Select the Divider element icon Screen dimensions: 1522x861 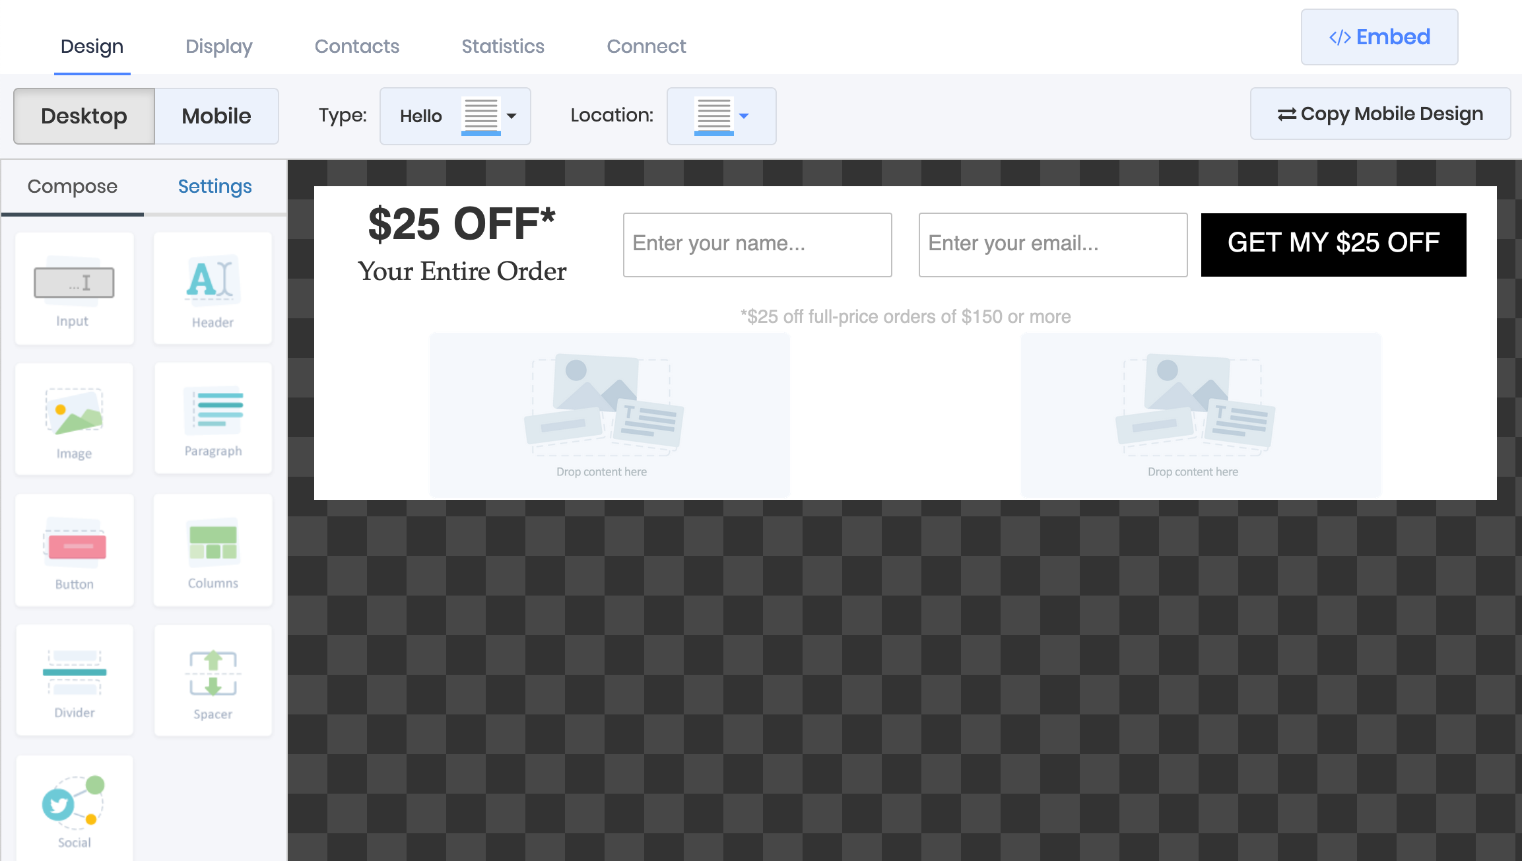(74, 680)
